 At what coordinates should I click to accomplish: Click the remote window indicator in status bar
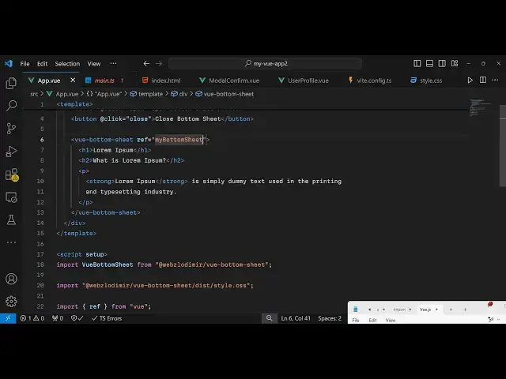point(8,318)
